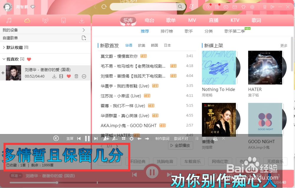Report 歌词不对 on lyric toolbar
The image size is (295, 188).
coord(181,139)
